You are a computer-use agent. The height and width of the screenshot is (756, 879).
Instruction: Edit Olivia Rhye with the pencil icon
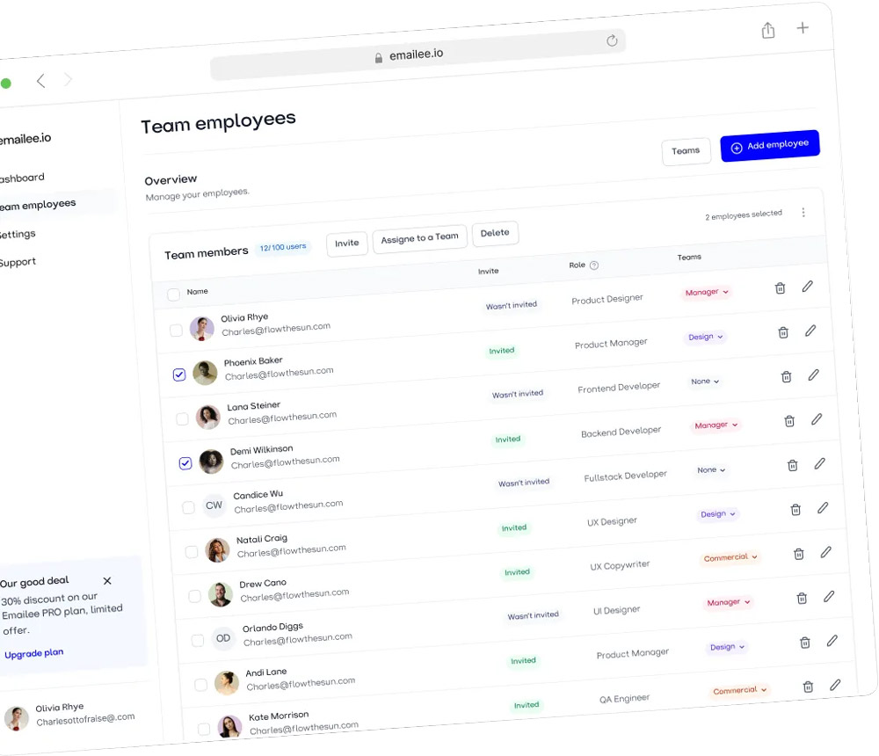point(807,287)
